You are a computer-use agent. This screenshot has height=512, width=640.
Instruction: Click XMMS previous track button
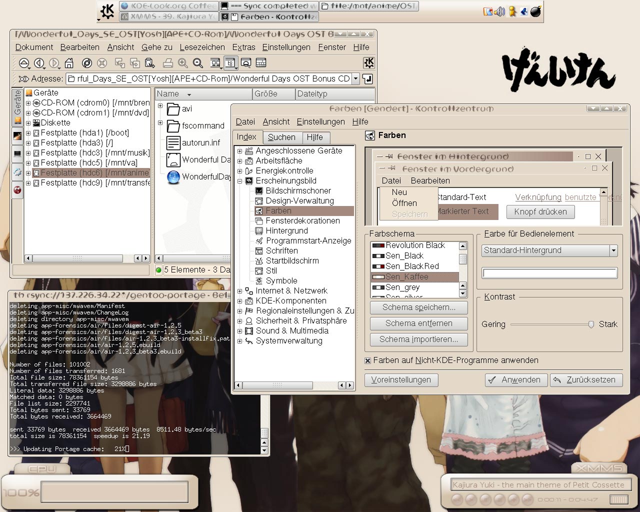(457, 499)
